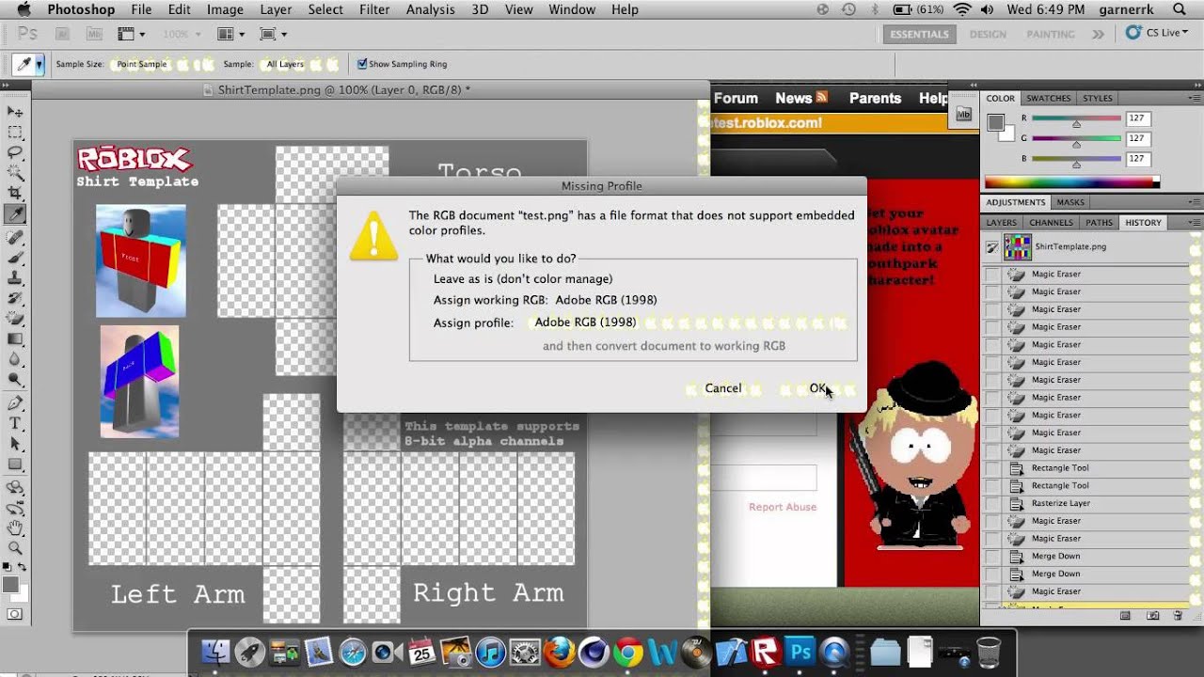
Task: Select the Crop tool
Action: point(15,194)
